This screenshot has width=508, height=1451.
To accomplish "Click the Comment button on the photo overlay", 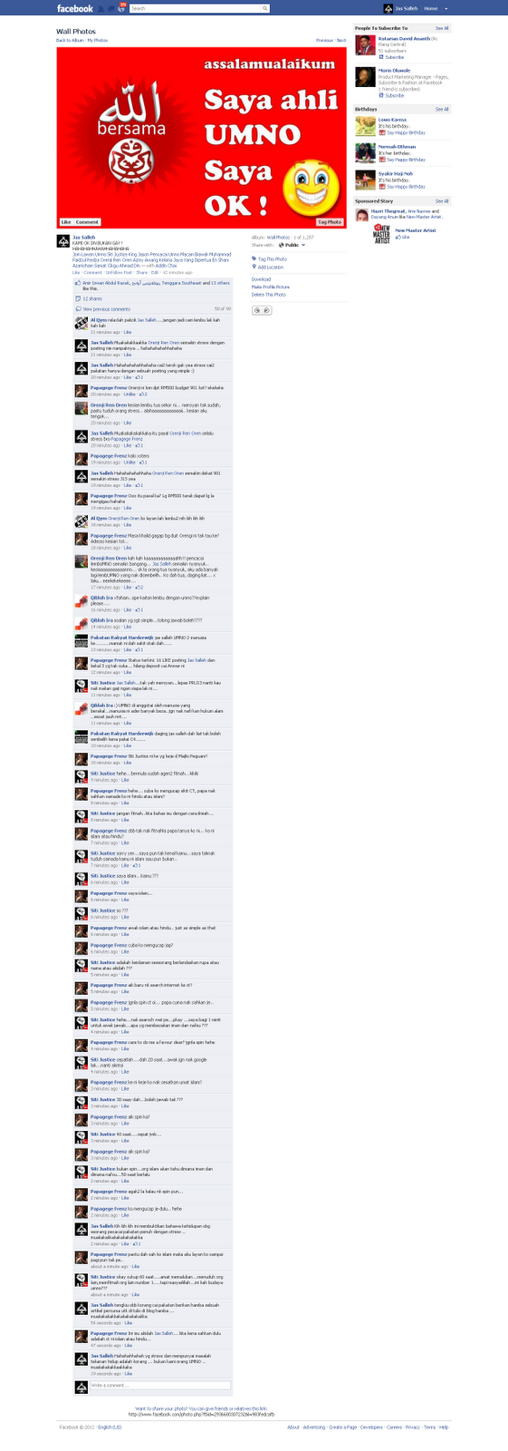I will tap(87, 222).
